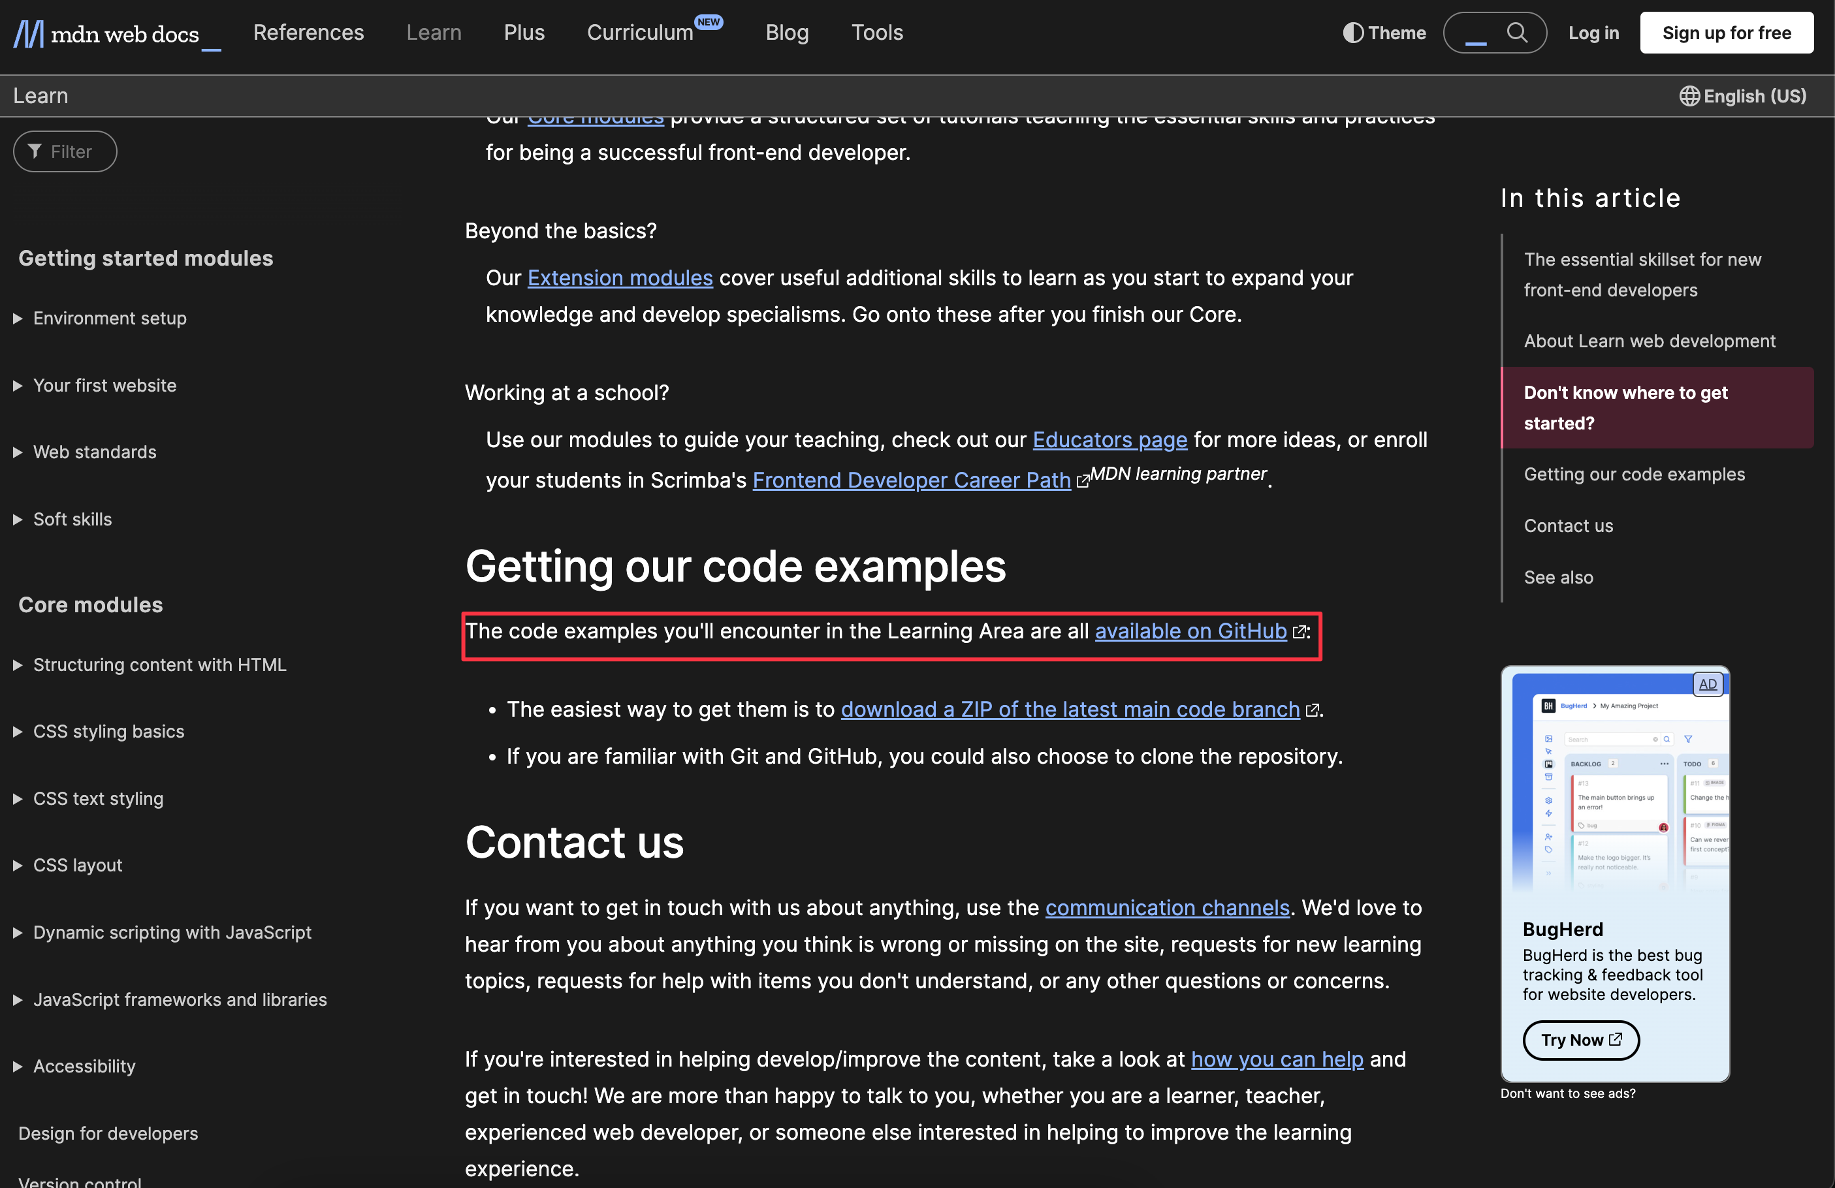Click the AD badge on advertisement
This screenshot has width=1835, height=1188.
pyautogui.click(x=1707, y=684)
